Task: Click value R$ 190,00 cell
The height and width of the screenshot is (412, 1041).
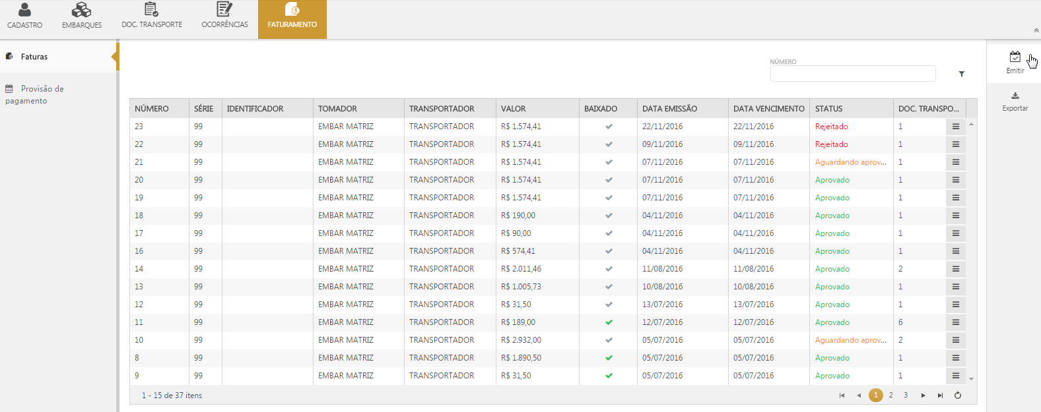Action: (518, 216)
